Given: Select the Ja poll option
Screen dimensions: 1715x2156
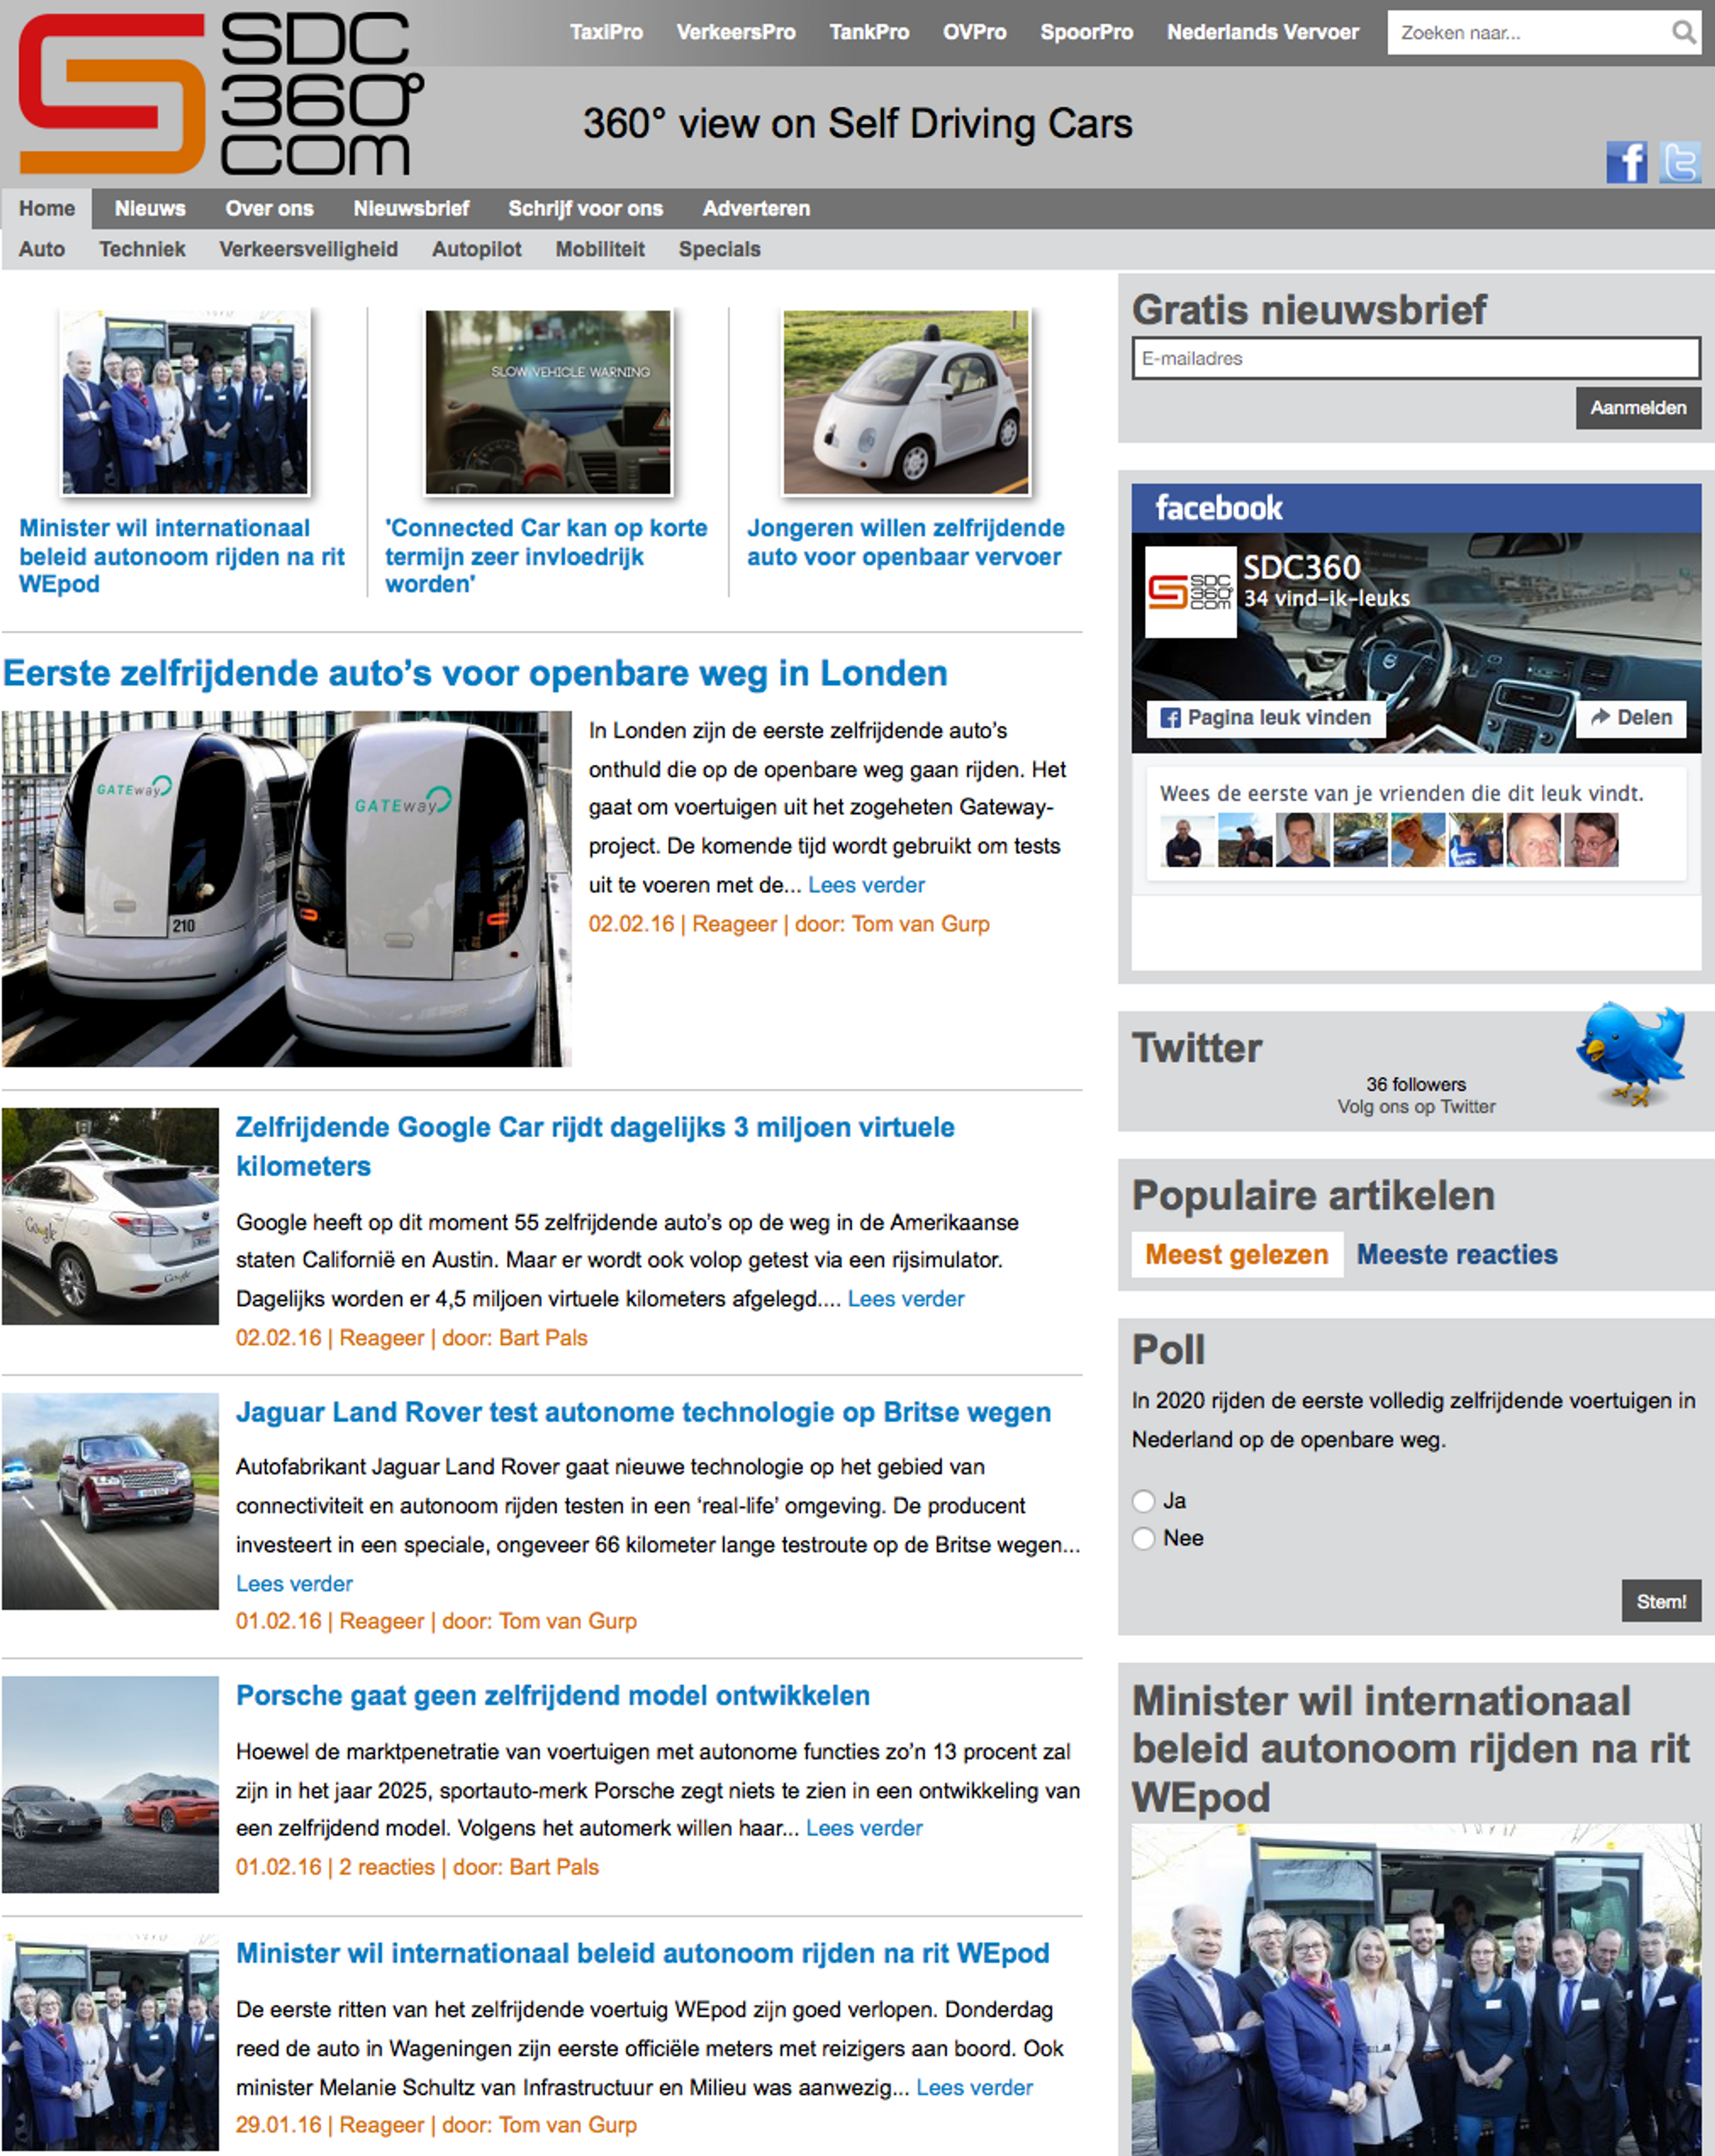Looking at the screenshot, I should pyautogui.click(x=1144, y=1501).
